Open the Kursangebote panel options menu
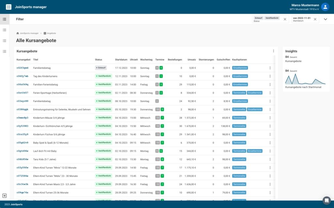 tap(273, 51)
